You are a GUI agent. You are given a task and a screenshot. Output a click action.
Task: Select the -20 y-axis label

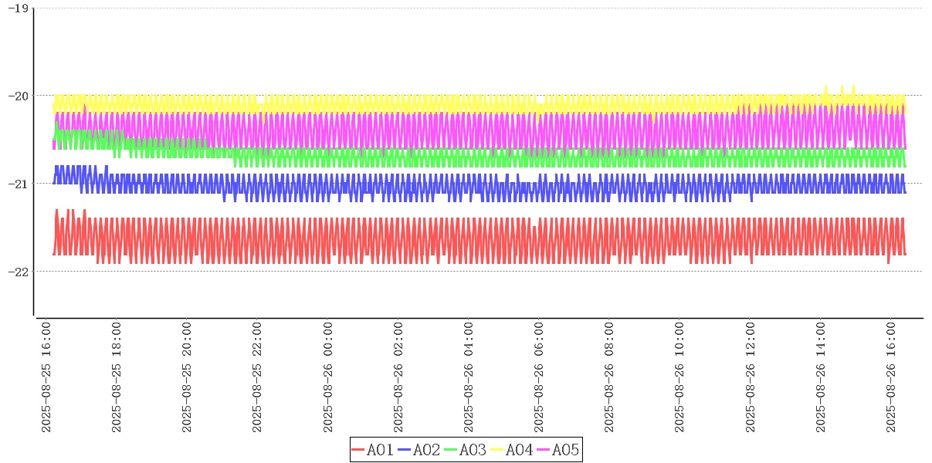[x=17, y=96]
